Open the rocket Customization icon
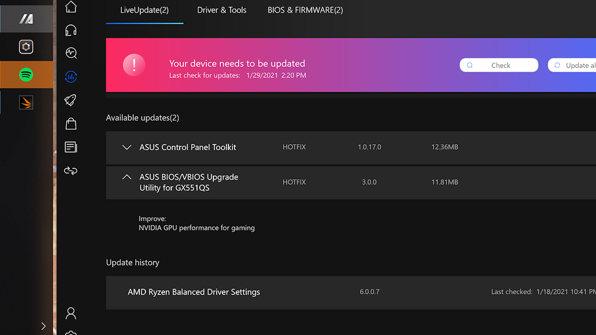The width and height of the screenshot is (596, 335). coord(70,100)
